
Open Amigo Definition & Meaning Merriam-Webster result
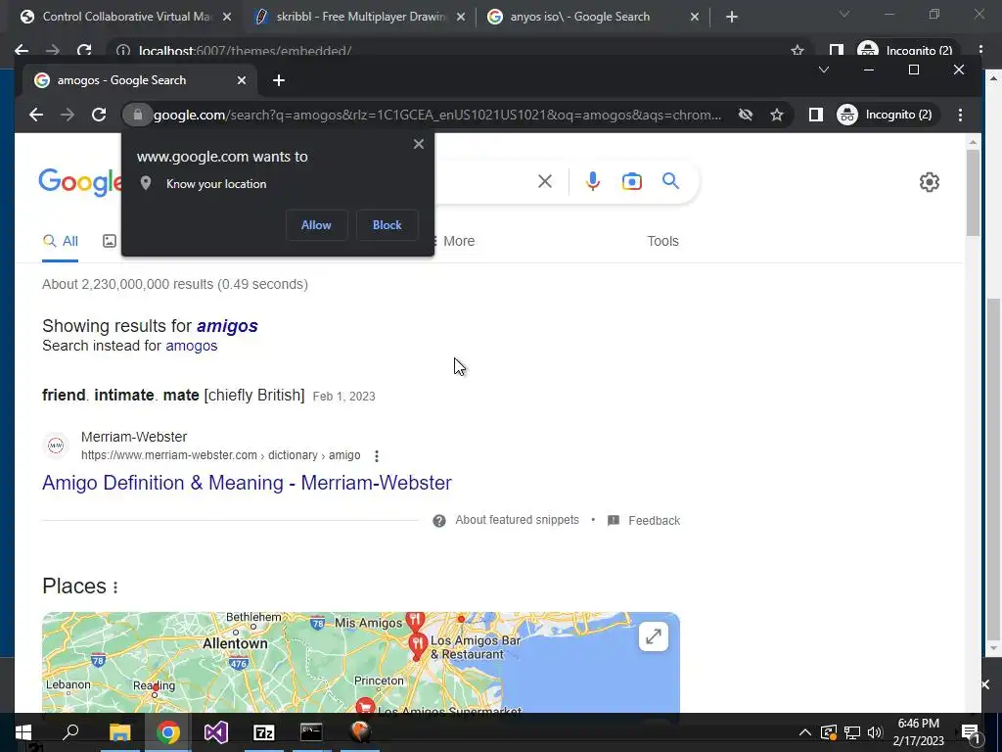[247, 483]
